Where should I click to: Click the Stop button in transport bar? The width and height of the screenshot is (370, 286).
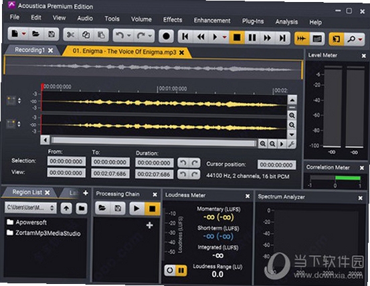point(237,38)
